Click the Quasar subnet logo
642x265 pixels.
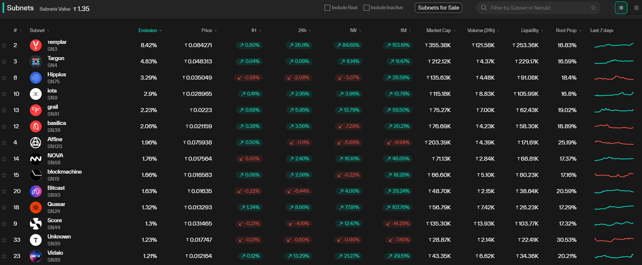click(x=36, y=208)
